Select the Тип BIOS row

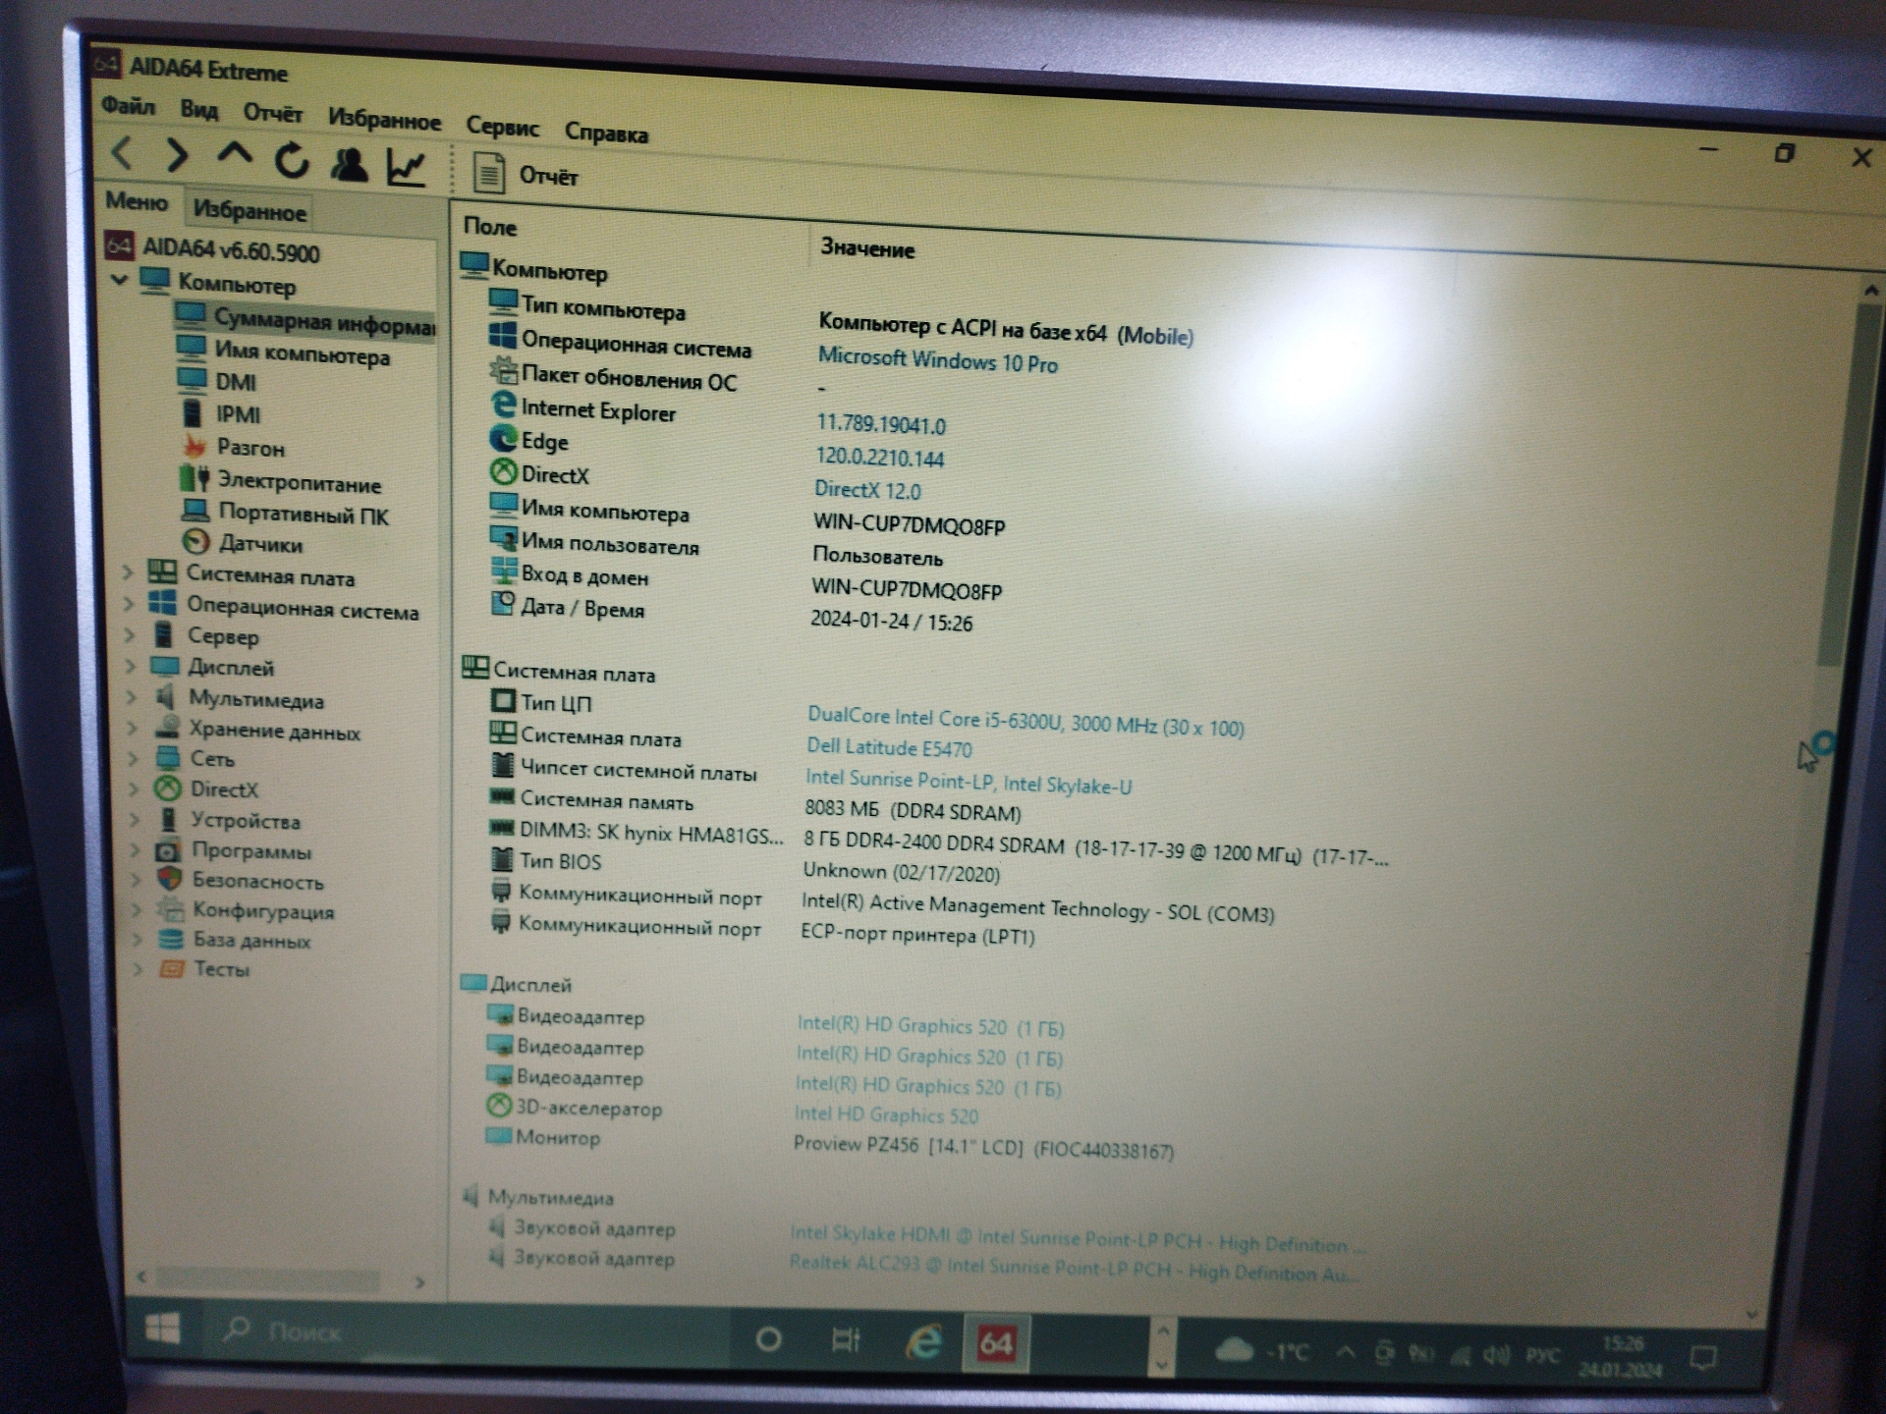546,861
